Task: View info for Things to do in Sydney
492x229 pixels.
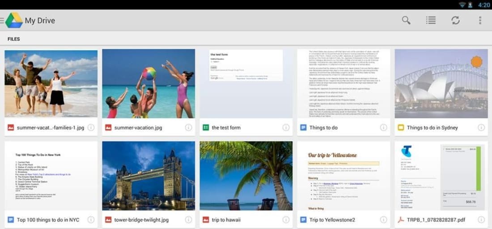Action: tap(481, 128)
